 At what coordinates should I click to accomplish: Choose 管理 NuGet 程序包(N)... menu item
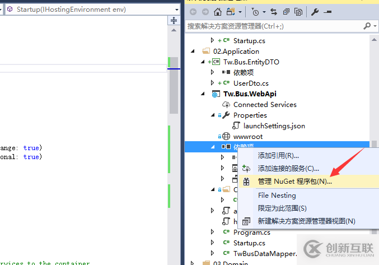[294, 182]
